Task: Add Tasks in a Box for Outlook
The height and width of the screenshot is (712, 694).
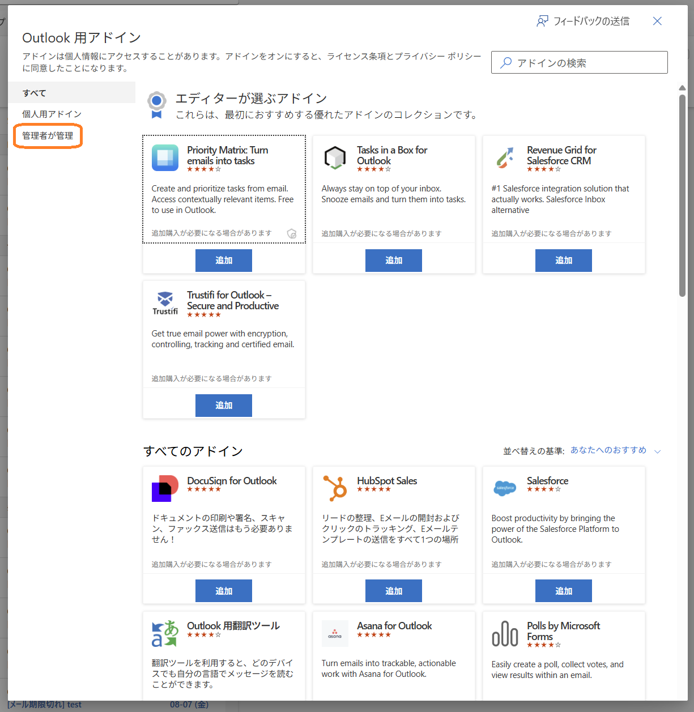Action: pyautogui.click(x=394, y=261)
